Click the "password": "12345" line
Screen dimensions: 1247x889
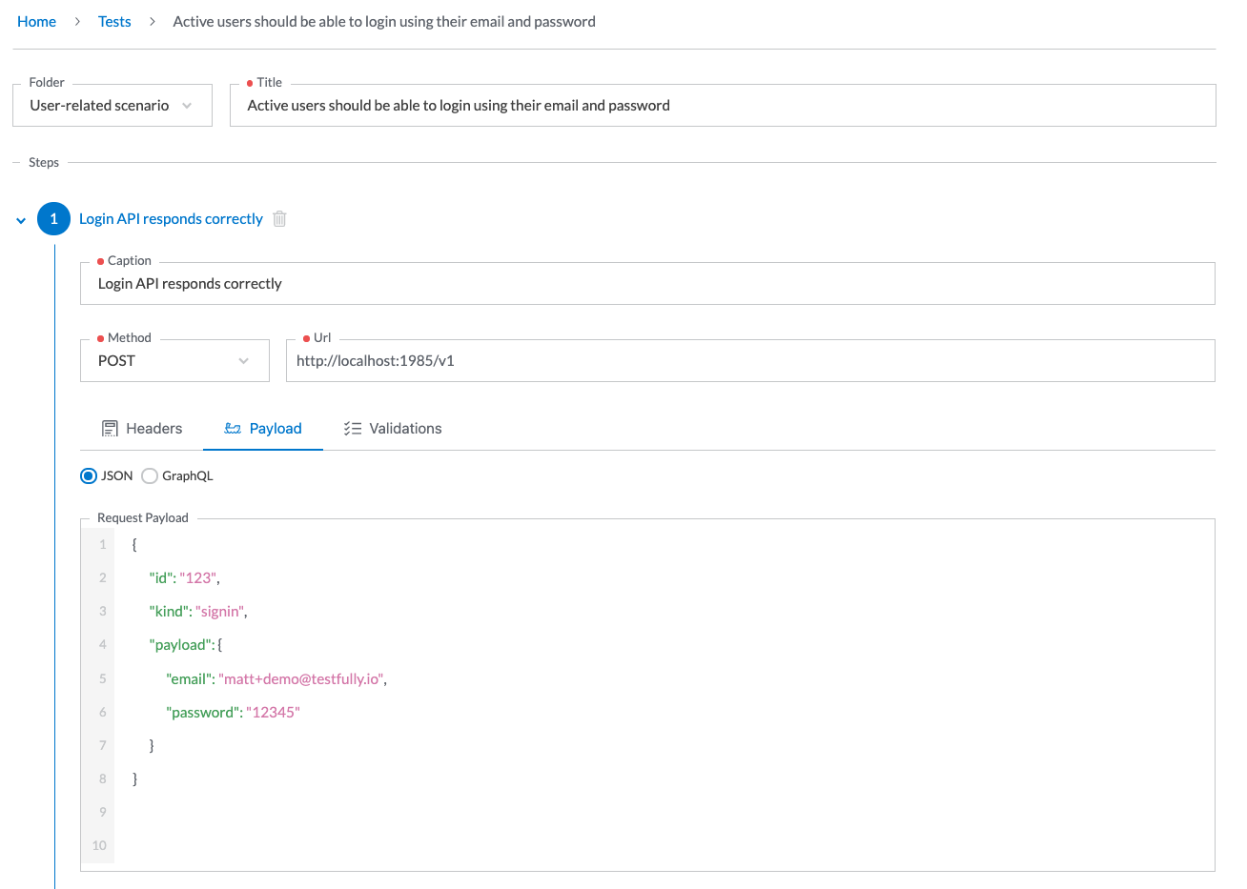[x=233, y=712]
